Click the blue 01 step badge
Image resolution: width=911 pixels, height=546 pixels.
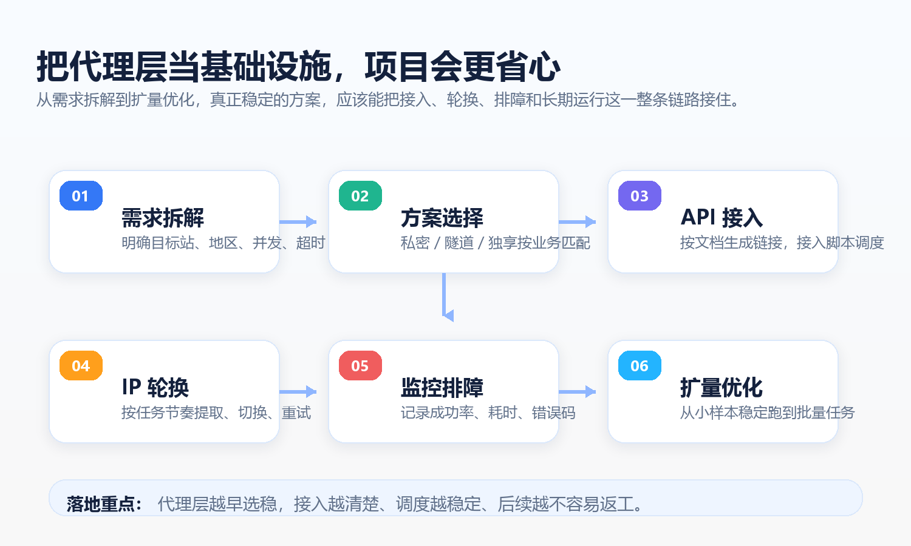tap(81, 196)
